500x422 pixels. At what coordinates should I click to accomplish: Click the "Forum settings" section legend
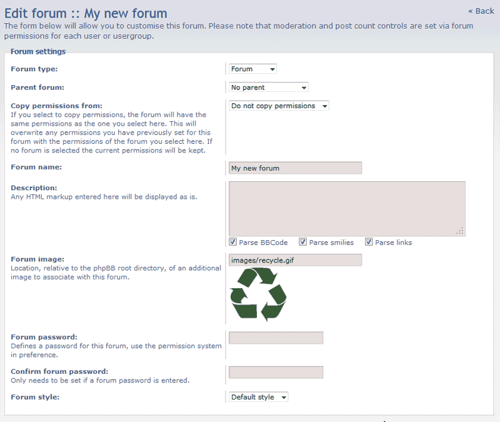(x=38, y=52)
